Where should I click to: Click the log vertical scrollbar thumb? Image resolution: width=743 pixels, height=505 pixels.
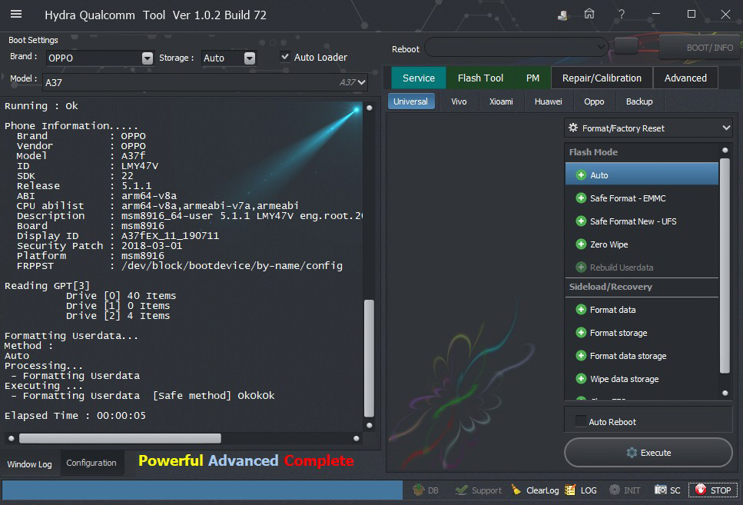369,357
